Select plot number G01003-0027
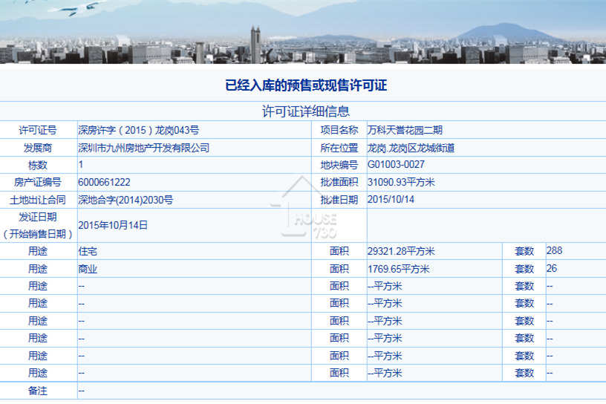Image resolution: width=606 pixels, height=404 pixels. pos(396,165)
